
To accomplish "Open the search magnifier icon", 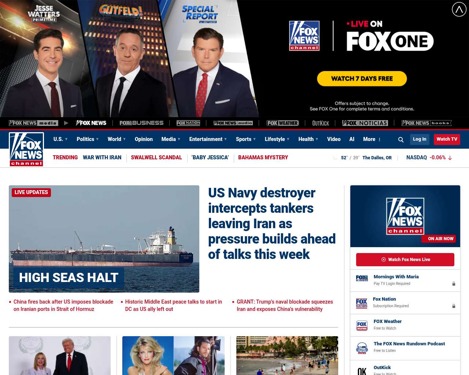I will click(x=401, y=140).
